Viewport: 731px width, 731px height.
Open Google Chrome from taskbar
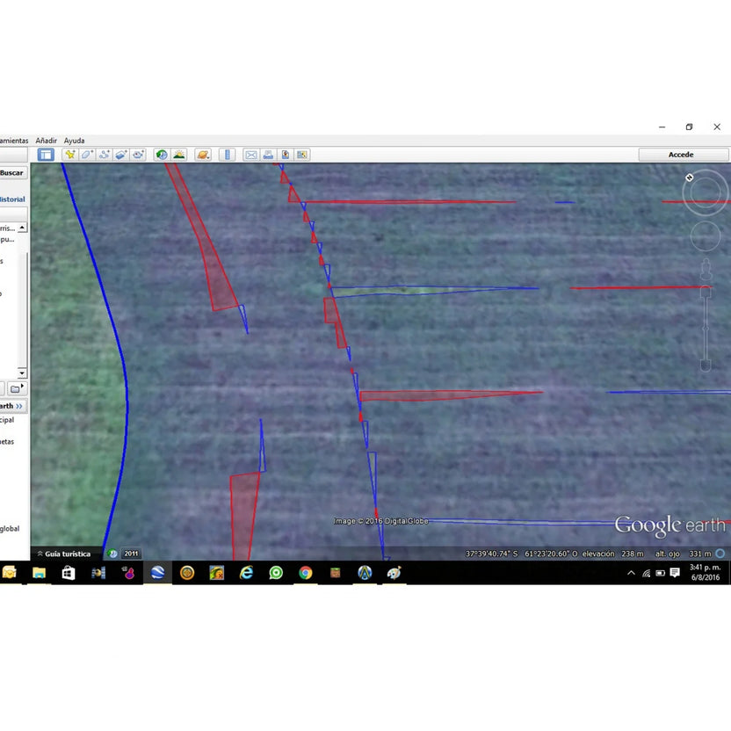306,573
